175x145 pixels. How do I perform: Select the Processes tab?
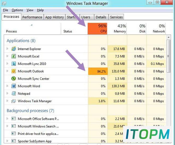(x=11, y=17)
